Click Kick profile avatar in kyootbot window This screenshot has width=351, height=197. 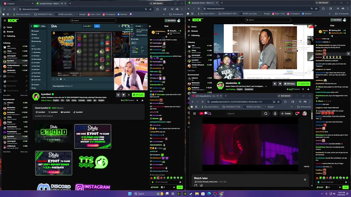pos(179,21)
